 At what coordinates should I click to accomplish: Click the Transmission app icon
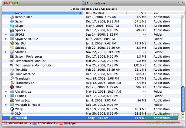pos(12,83)
